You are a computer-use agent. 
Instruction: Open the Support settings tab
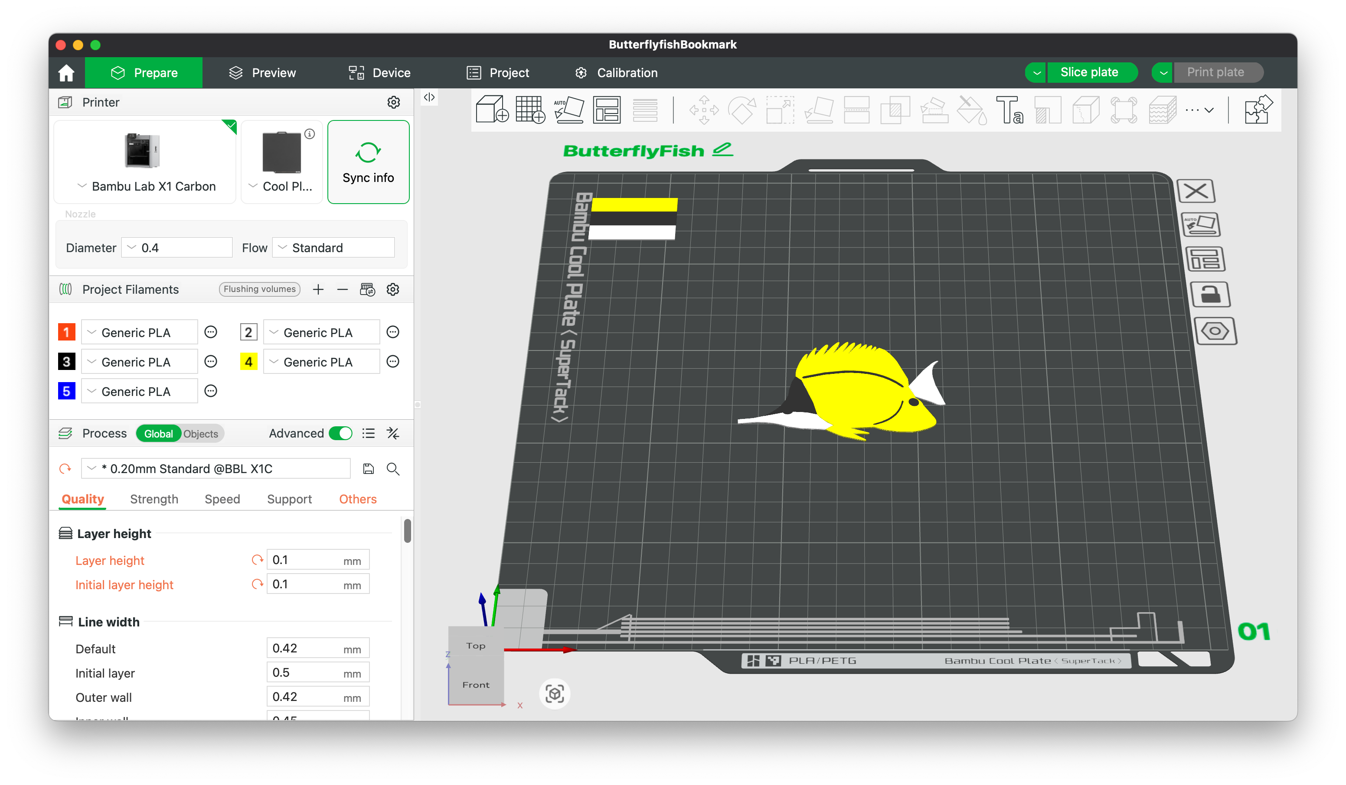pos(289,499)
